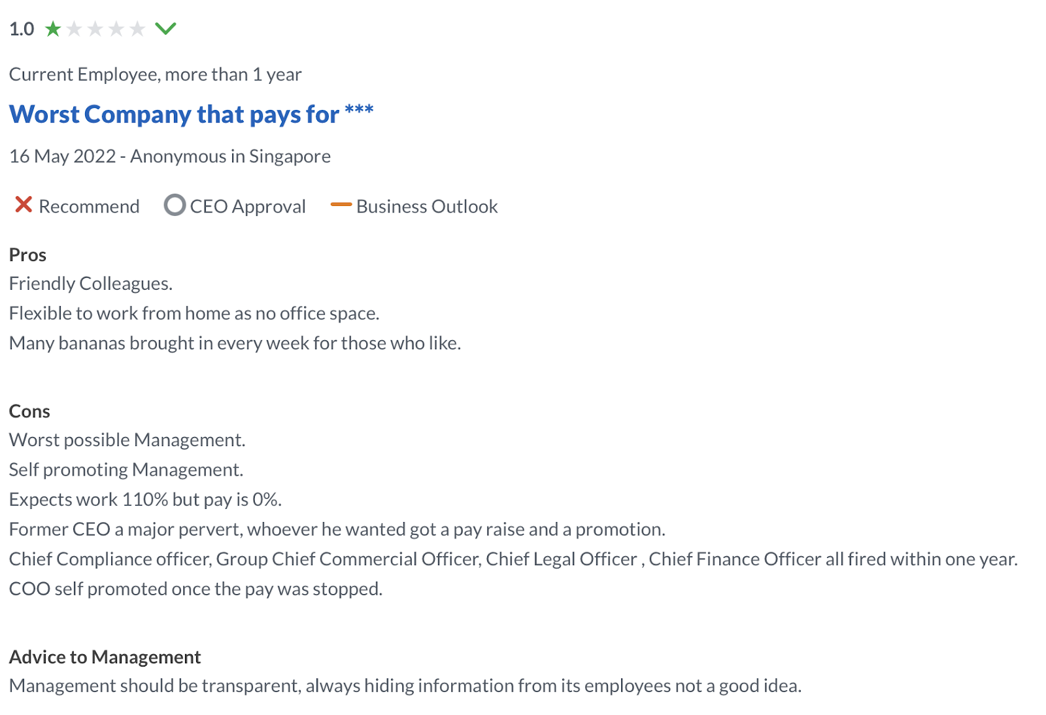
Task: Click the gray CEO Approval circle icon
Action: click(x=175, y=205)
